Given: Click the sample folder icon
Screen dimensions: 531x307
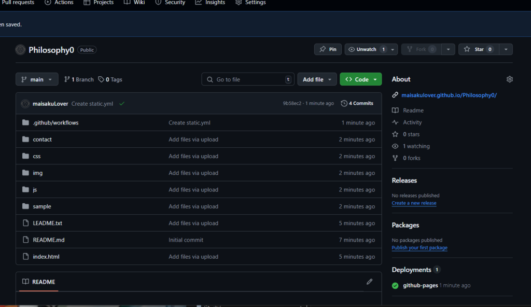Looking at the screenshot, I should point(25,206).
